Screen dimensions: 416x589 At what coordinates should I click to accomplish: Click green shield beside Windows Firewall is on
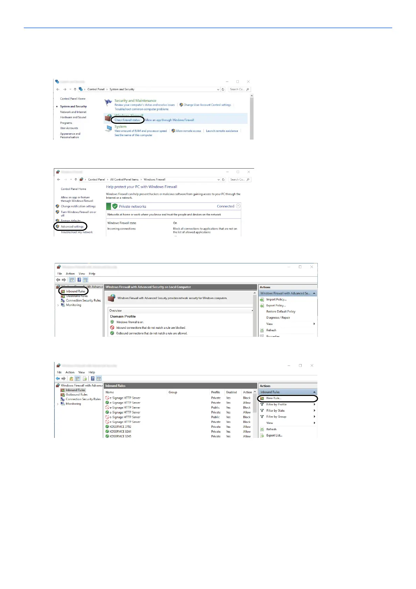112,322
